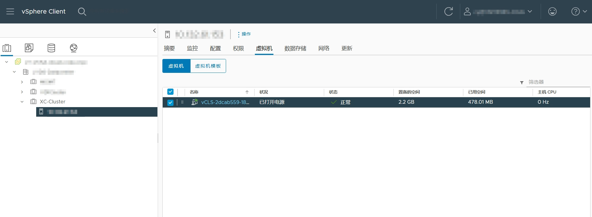Click the 筛选器 filter input field
This screenshot has height=217, width=592.
tap(557, 82)
